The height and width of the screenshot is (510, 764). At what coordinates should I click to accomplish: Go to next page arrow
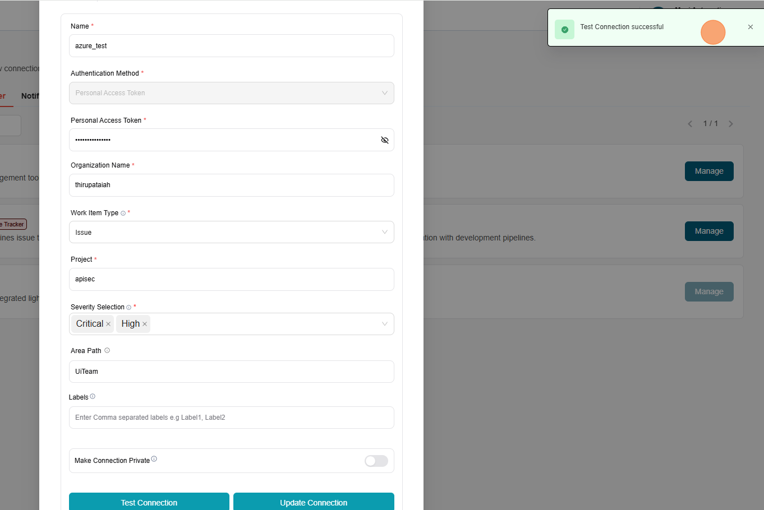pyautogui.click(x=730, y=124)
